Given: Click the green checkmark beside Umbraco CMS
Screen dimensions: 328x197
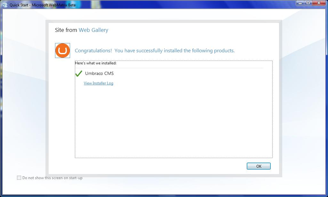Looking at the screenshot, I should point(79,73).
